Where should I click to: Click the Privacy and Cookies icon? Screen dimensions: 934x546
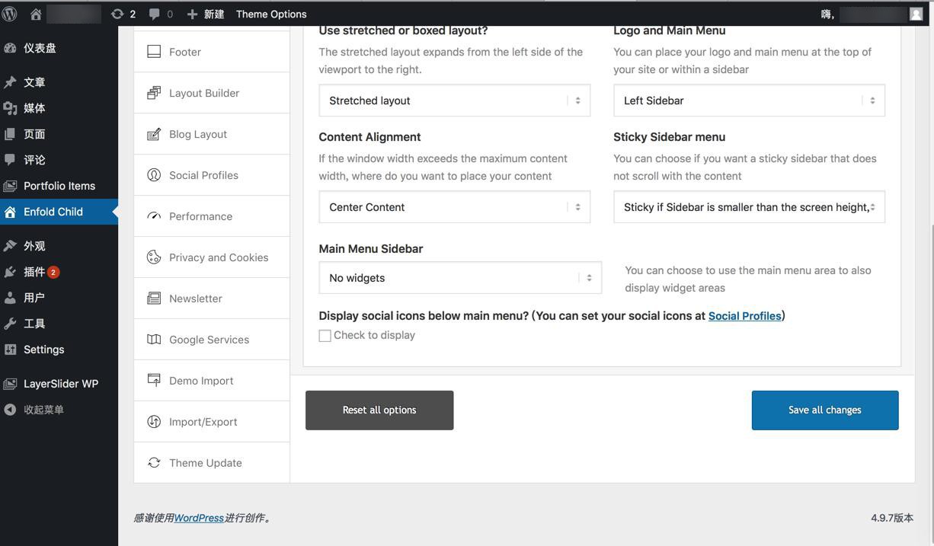coord(154,257)
